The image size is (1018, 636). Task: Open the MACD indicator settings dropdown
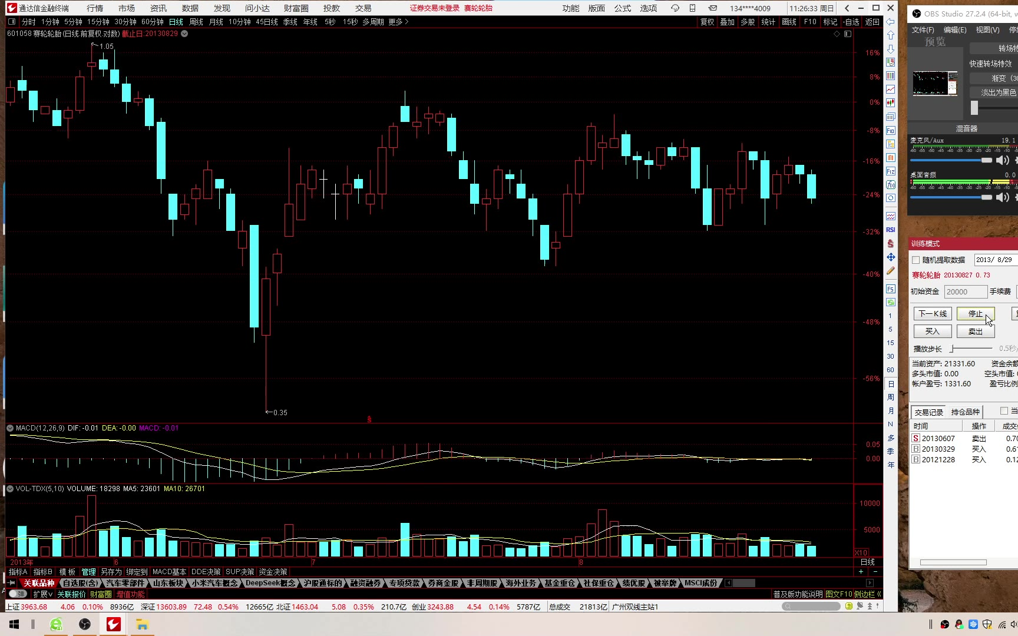(x=10, y=428)
